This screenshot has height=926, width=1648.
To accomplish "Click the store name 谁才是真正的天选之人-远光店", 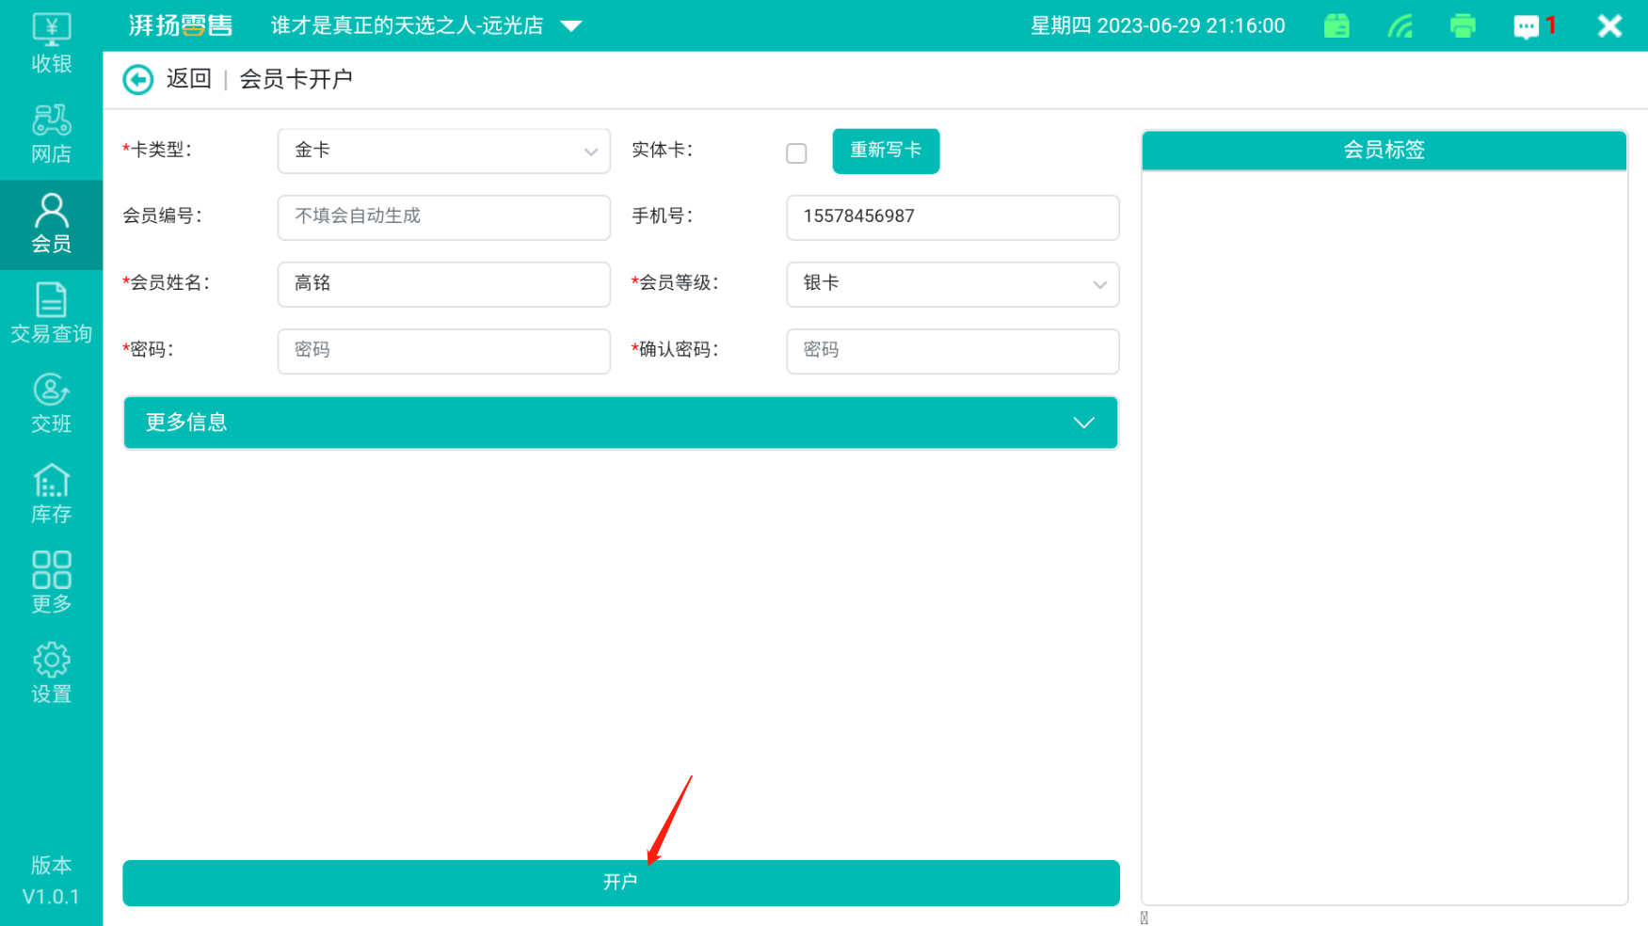I will [408, 26].
